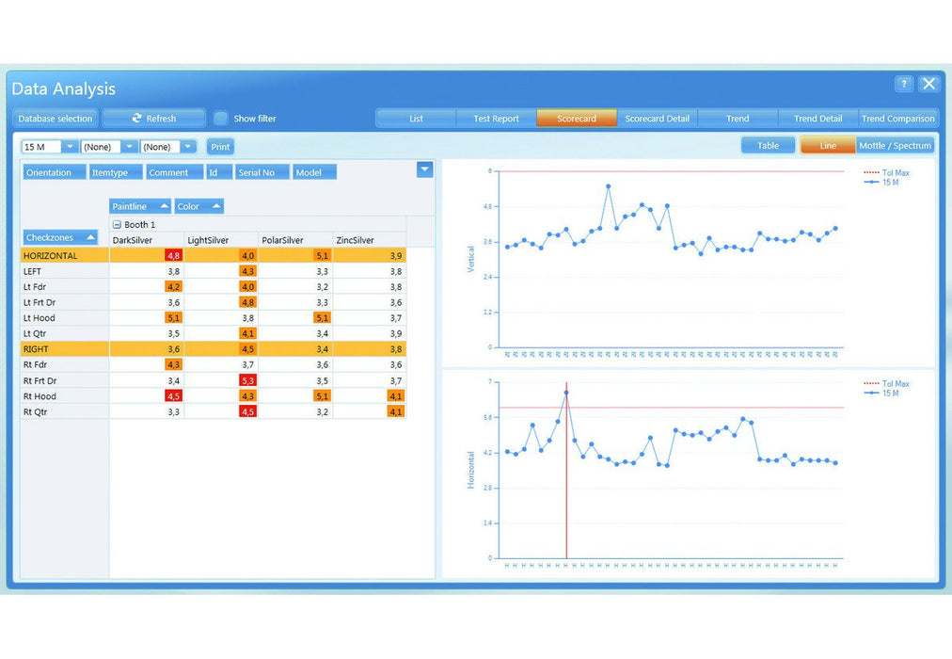Click the Refresh arrows icon

coord(137,119)
